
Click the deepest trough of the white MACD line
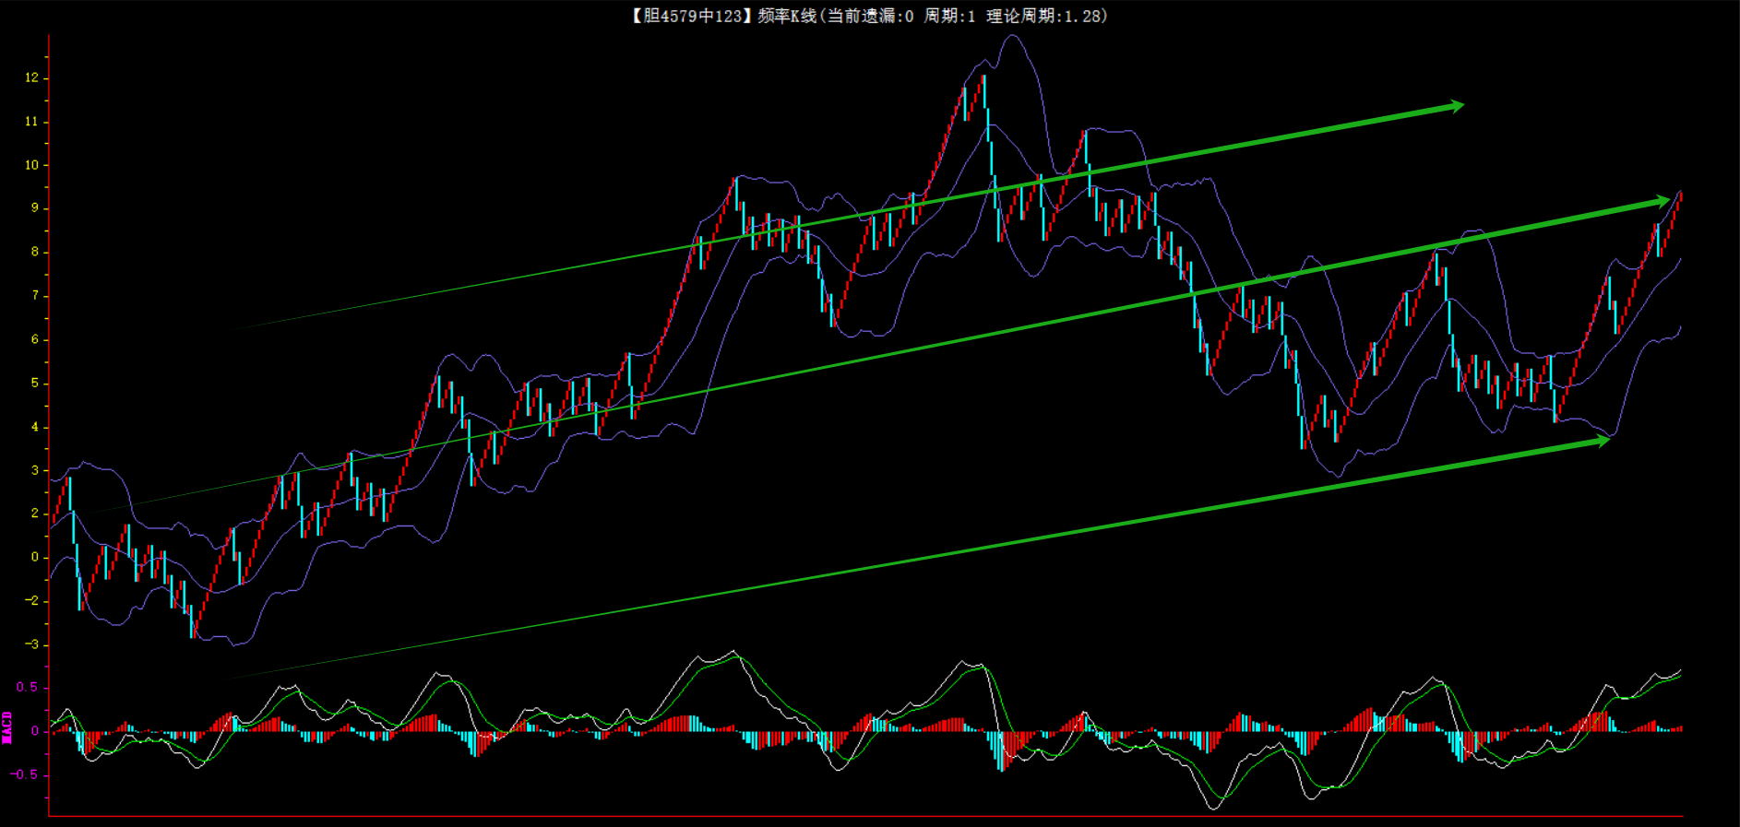1213,809
